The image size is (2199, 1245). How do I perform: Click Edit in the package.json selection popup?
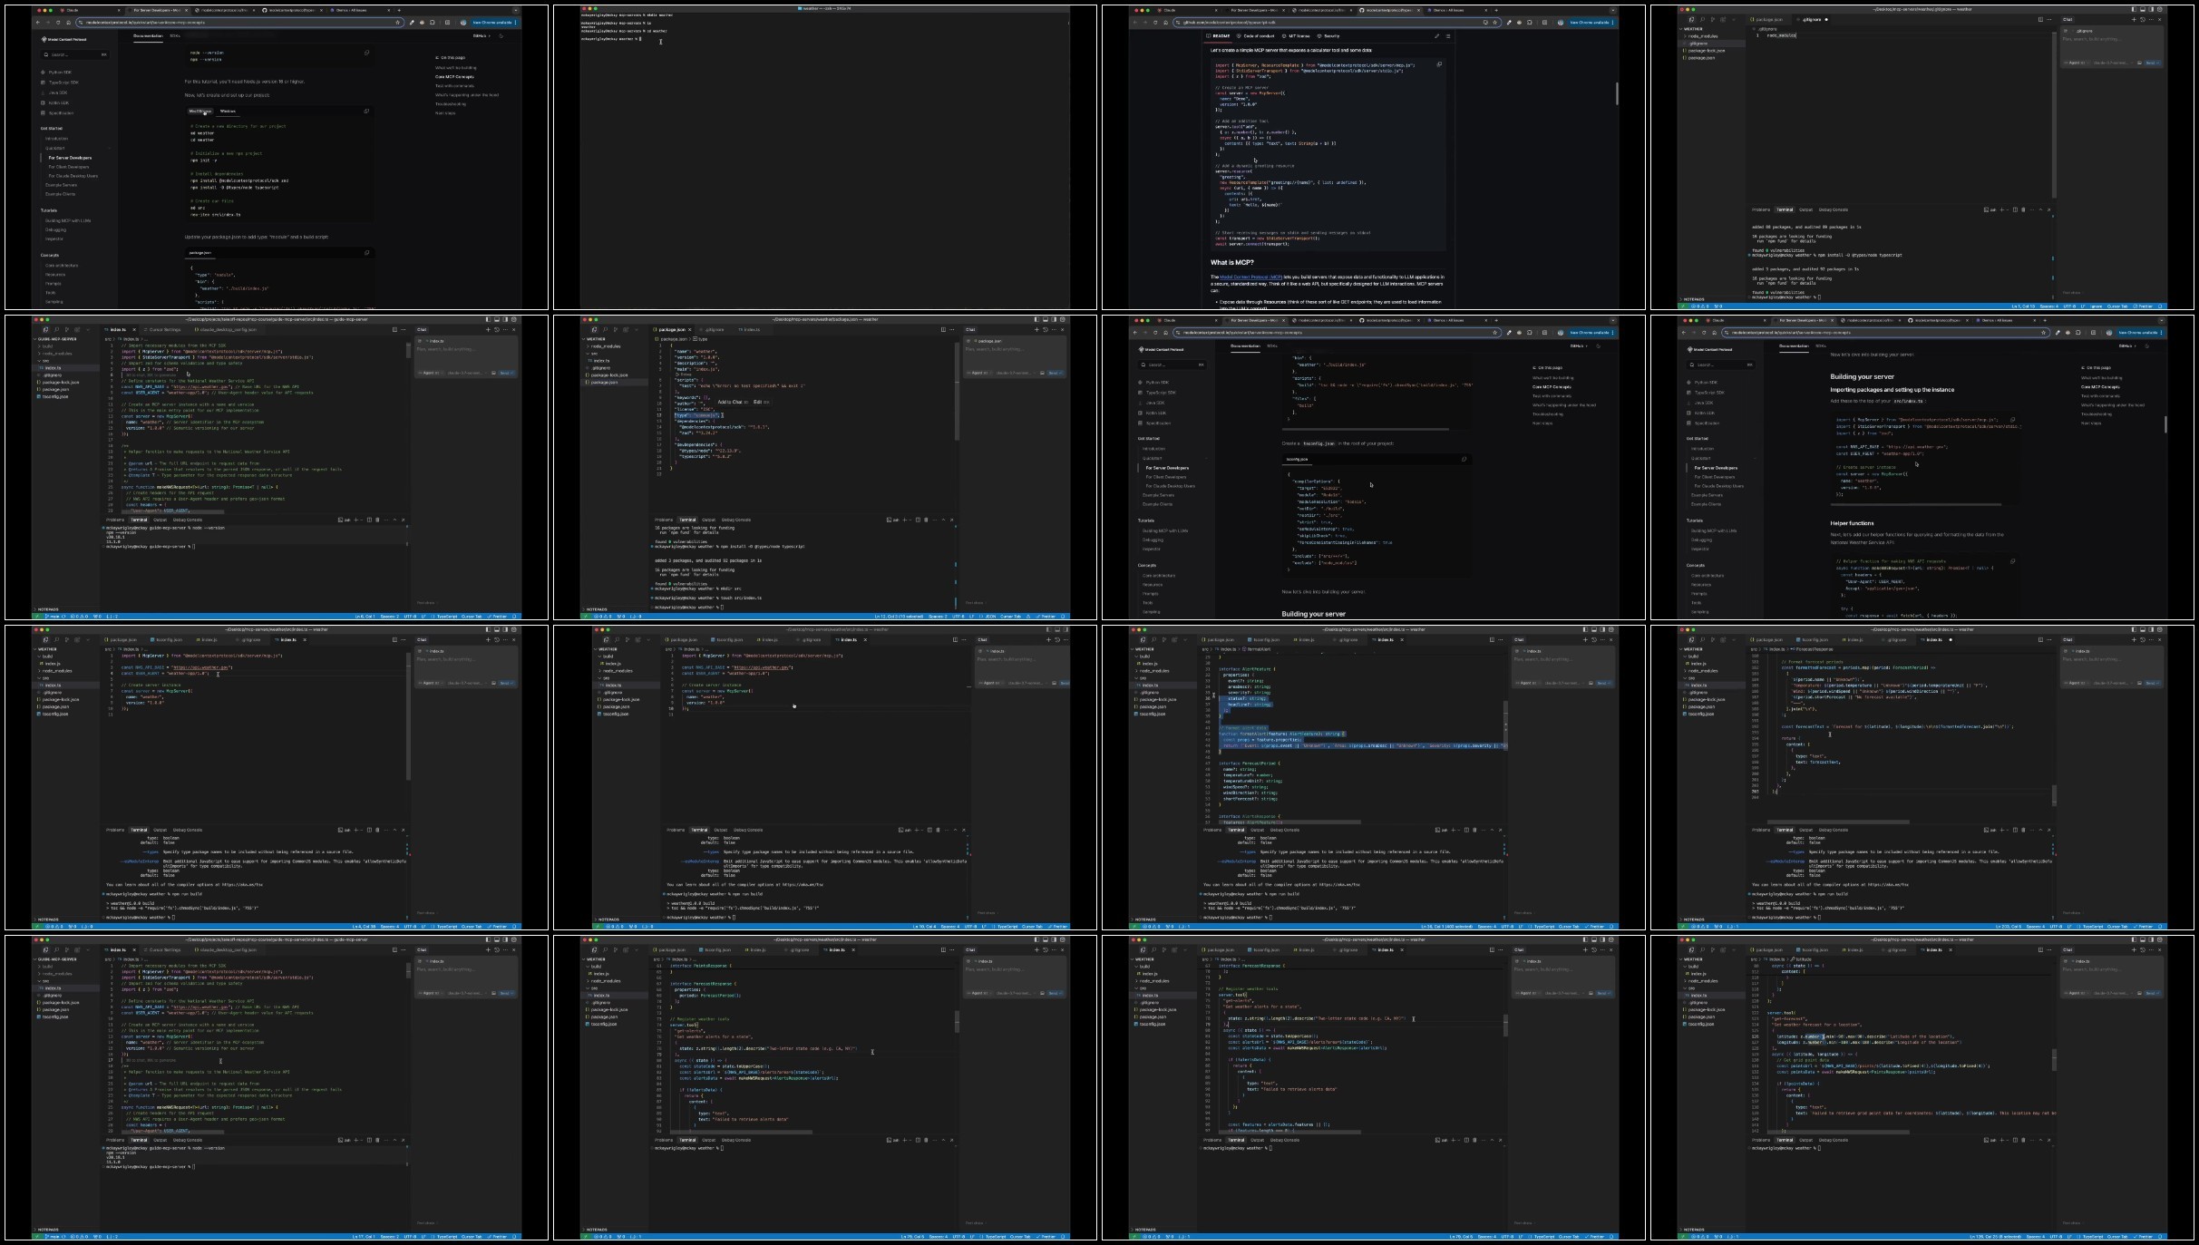pyautogui.click(x=760, y=402)
